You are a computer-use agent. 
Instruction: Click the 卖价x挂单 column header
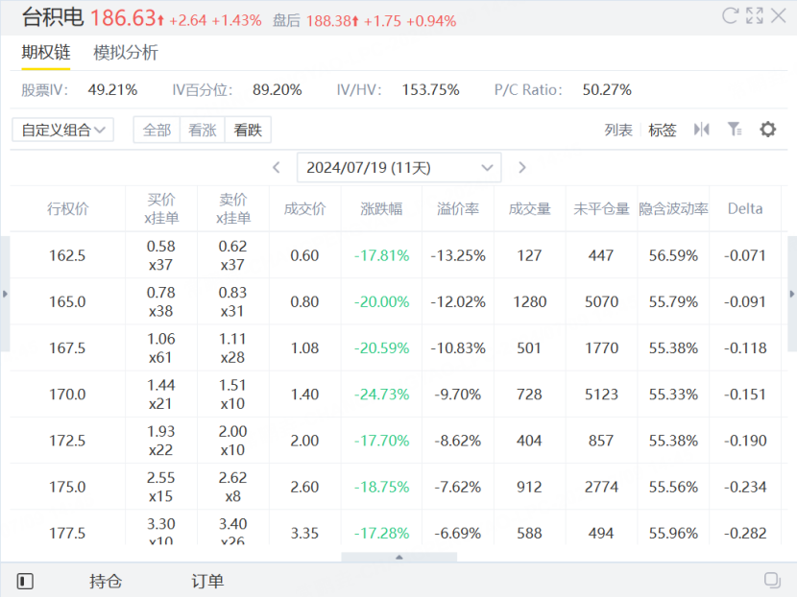[x=232, y=209]
